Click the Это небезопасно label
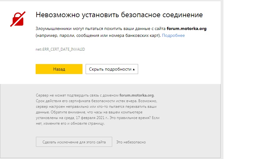This screenshot has height=159, width=255. coord(131,142)
